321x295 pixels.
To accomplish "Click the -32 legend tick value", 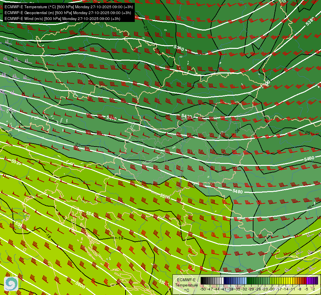I will [x=244, y=289].
